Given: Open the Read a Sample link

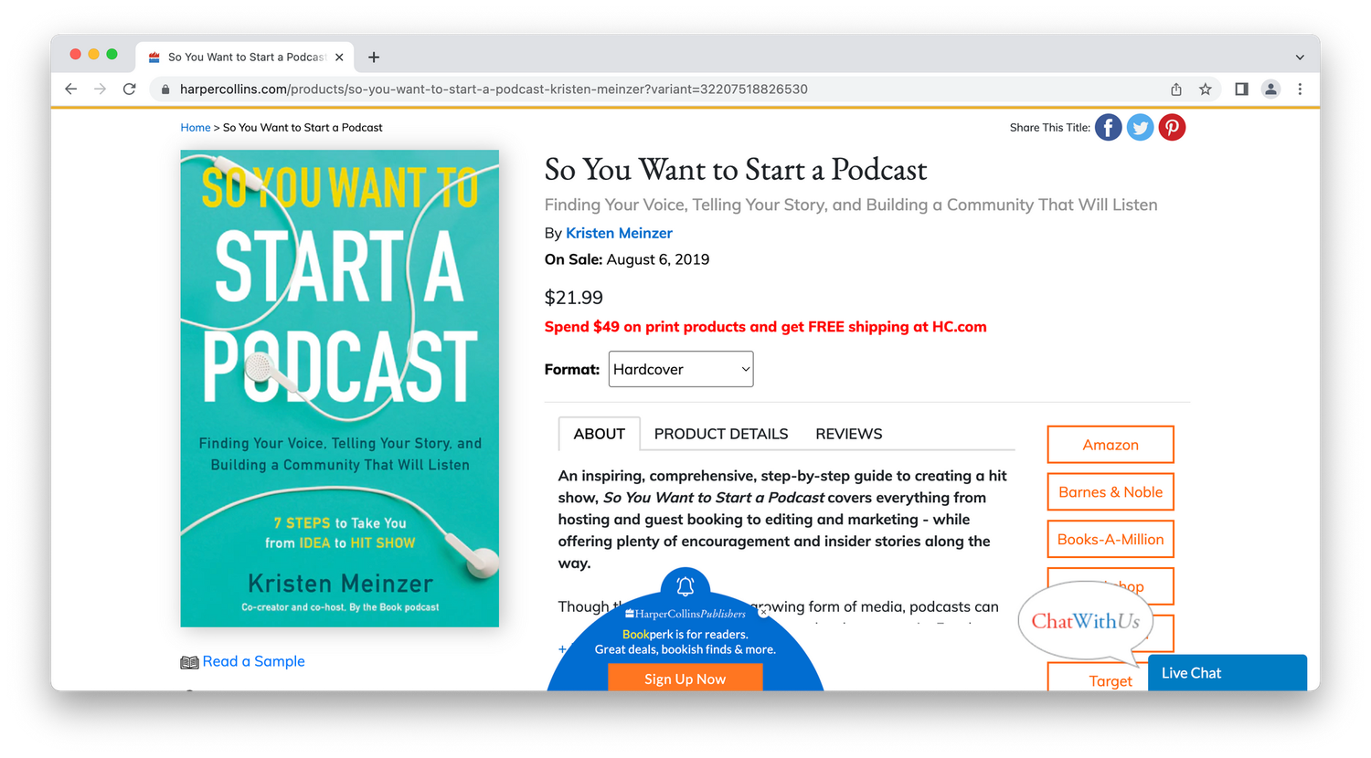Looking at the screenshot, I should point(254,661).
